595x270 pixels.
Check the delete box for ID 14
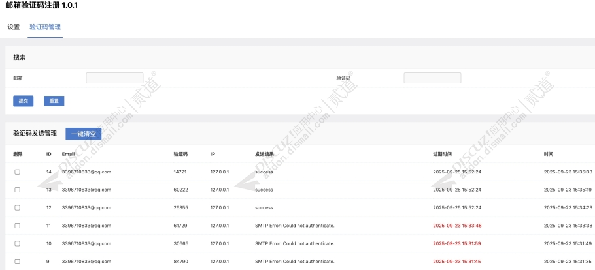click(18, 172)
